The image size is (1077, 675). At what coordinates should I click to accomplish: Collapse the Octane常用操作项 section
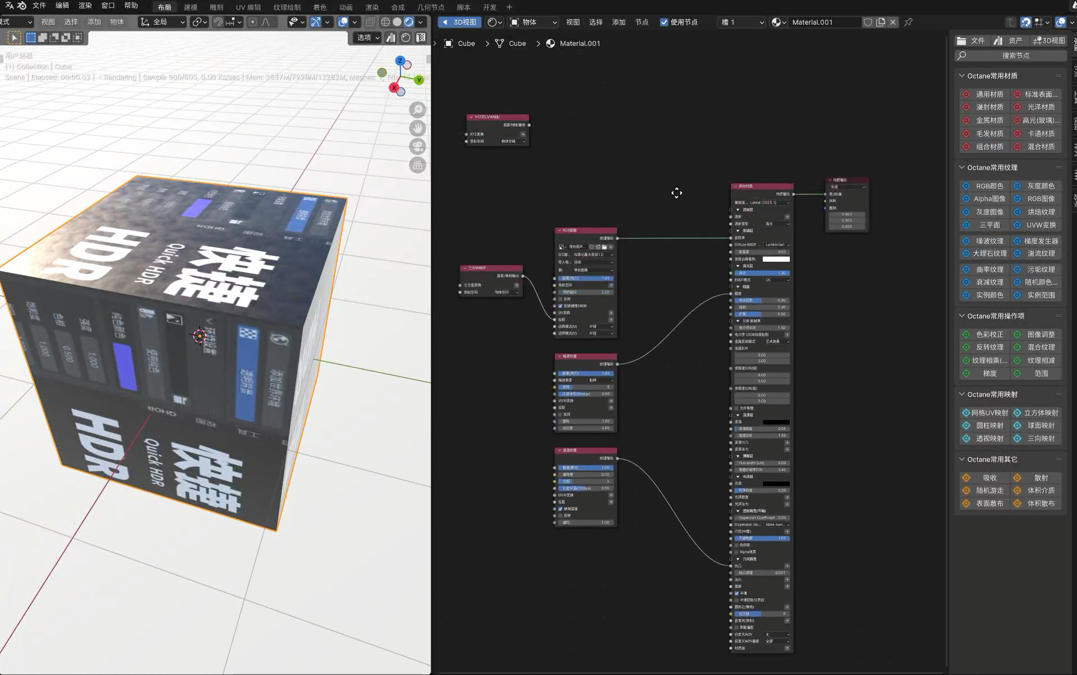click(x=961, y=316)
